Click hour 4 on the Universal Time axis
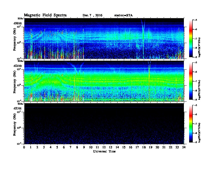 tap(51, 147)
